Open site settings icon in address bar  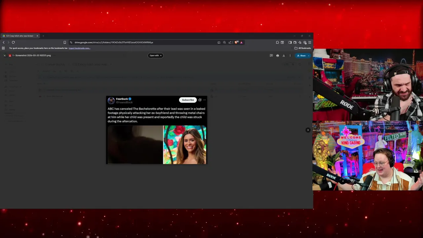point(71,42)
